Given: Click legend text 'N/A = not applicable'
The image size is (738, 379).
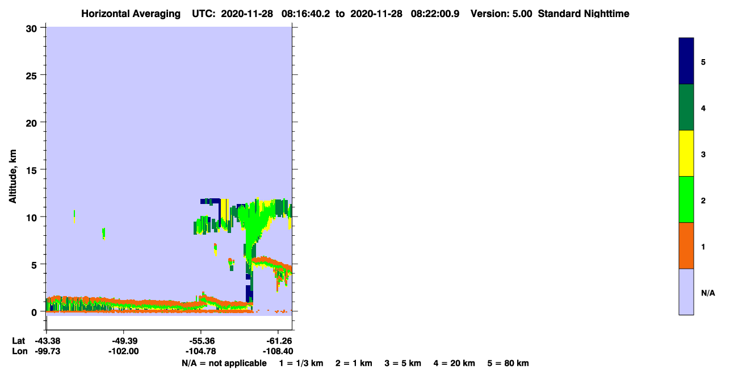Looking at the screenshot, I should click(x=224, y=363).
